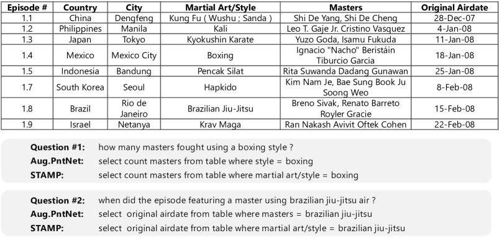
Task: Click the 'Episode #' column header
Action: click(x=27, y=7)
